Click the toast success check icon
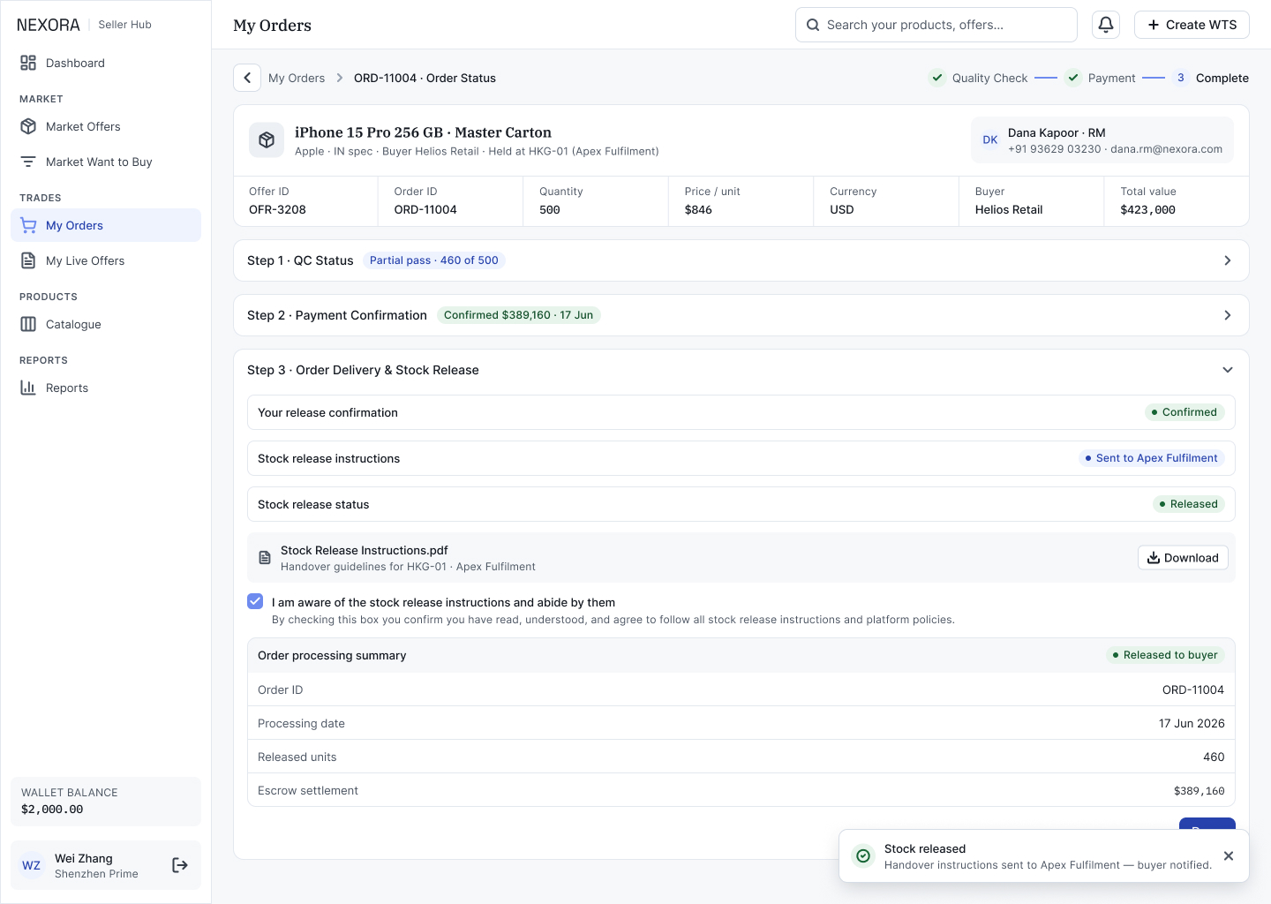The height and width of the screenshot is (904, 1271). coord(863,855)
